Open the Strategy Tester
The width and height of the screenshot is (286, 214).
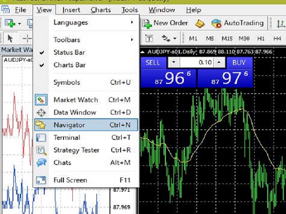(x=86, y=150)
